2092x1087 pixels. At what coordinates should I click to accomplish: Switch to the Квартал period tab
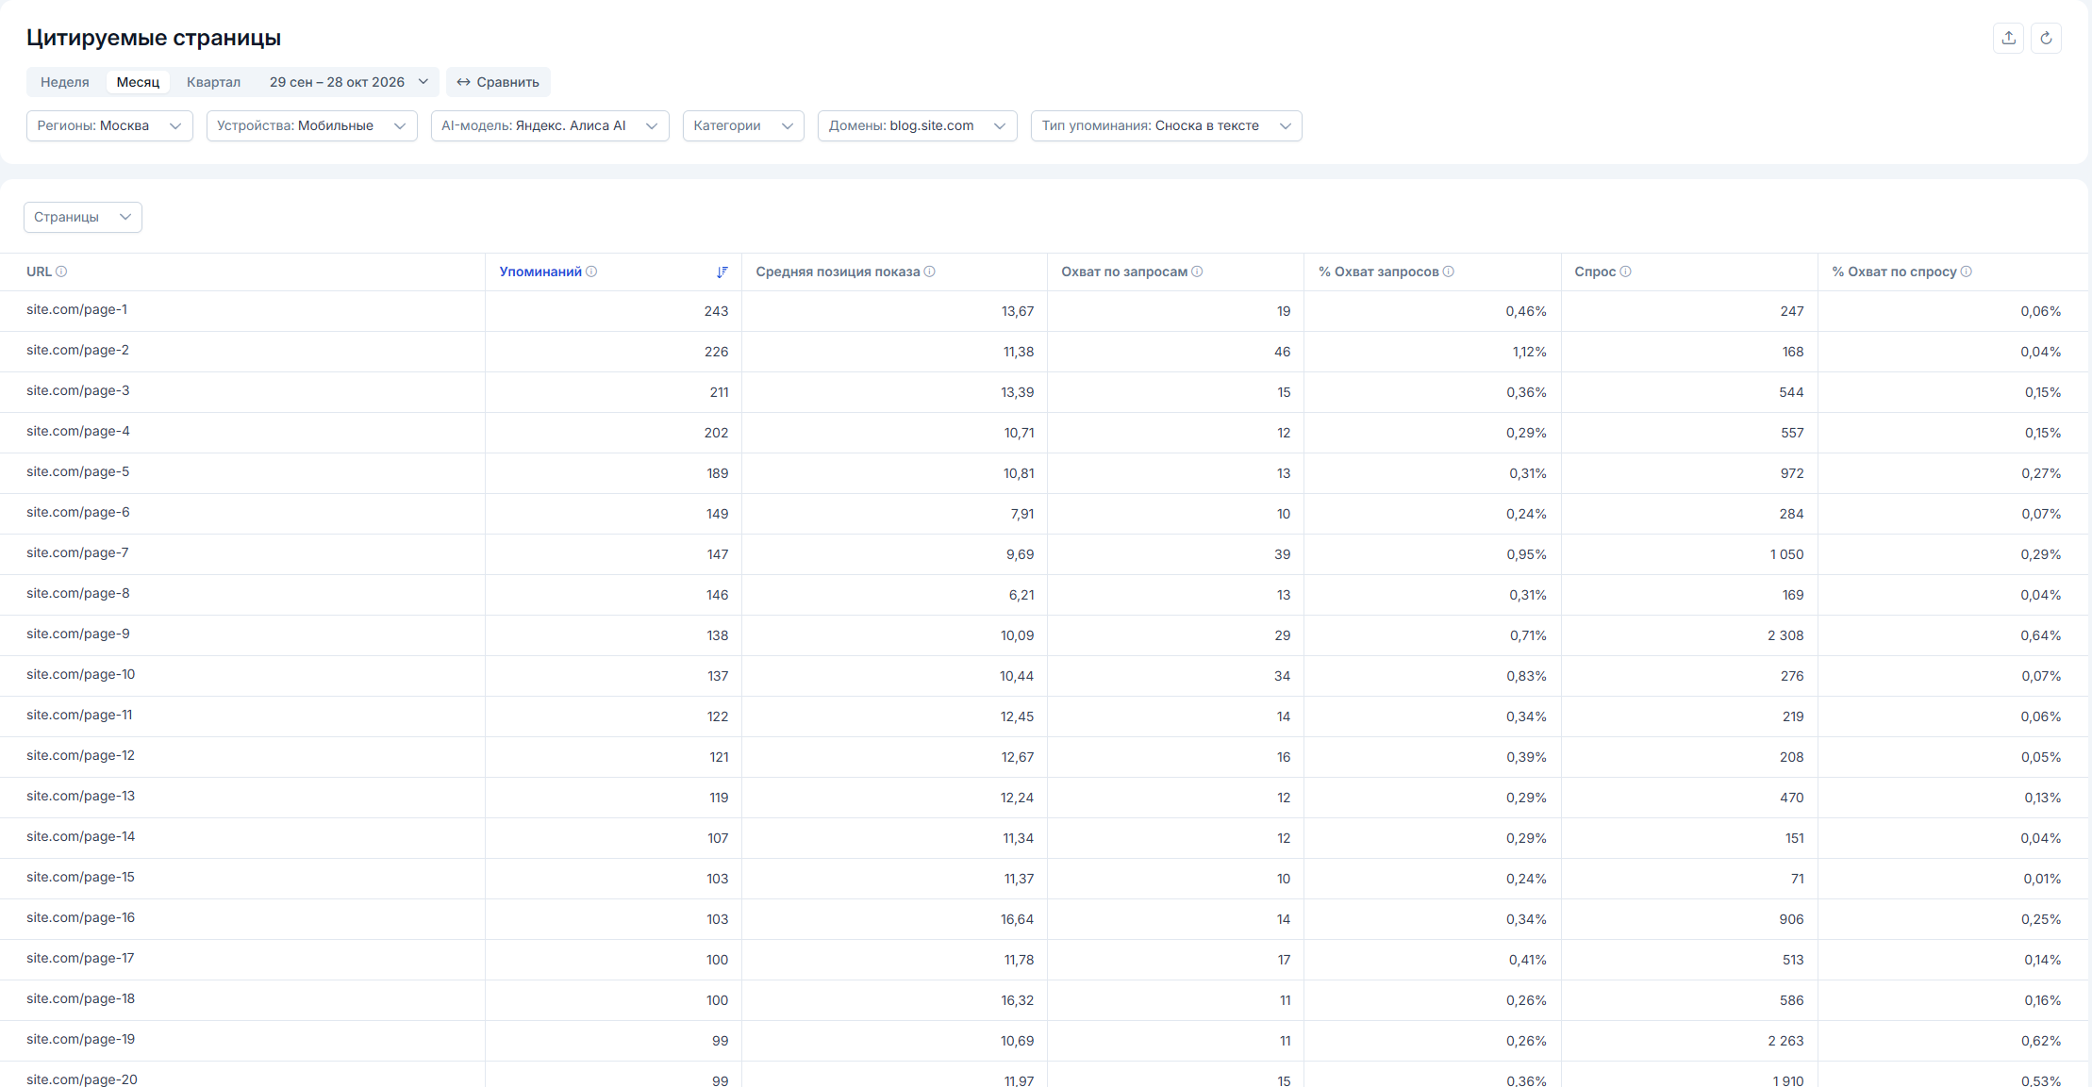click(x=213, y=82)
